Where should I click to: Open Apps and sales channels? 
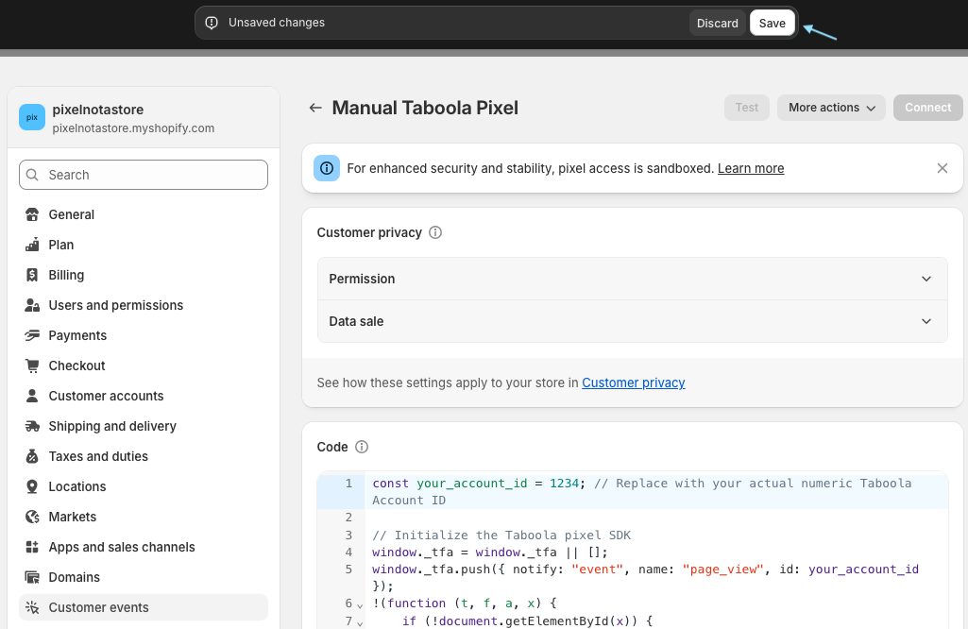click(144, 548)
